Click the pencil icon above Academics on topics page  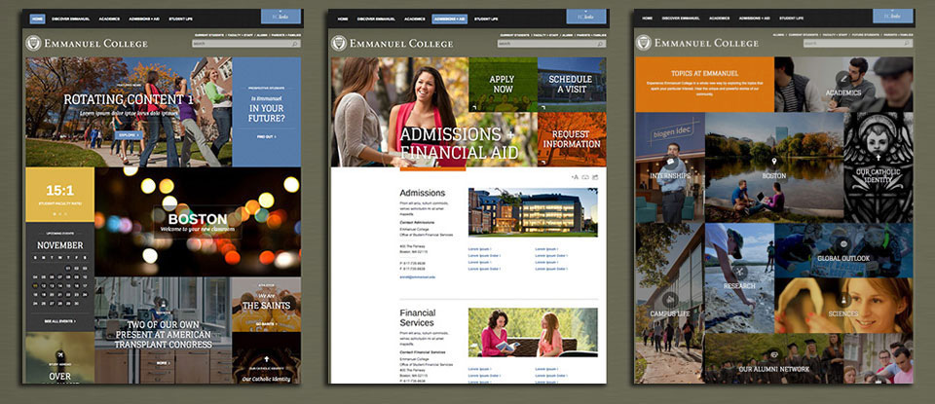[842, 78]
